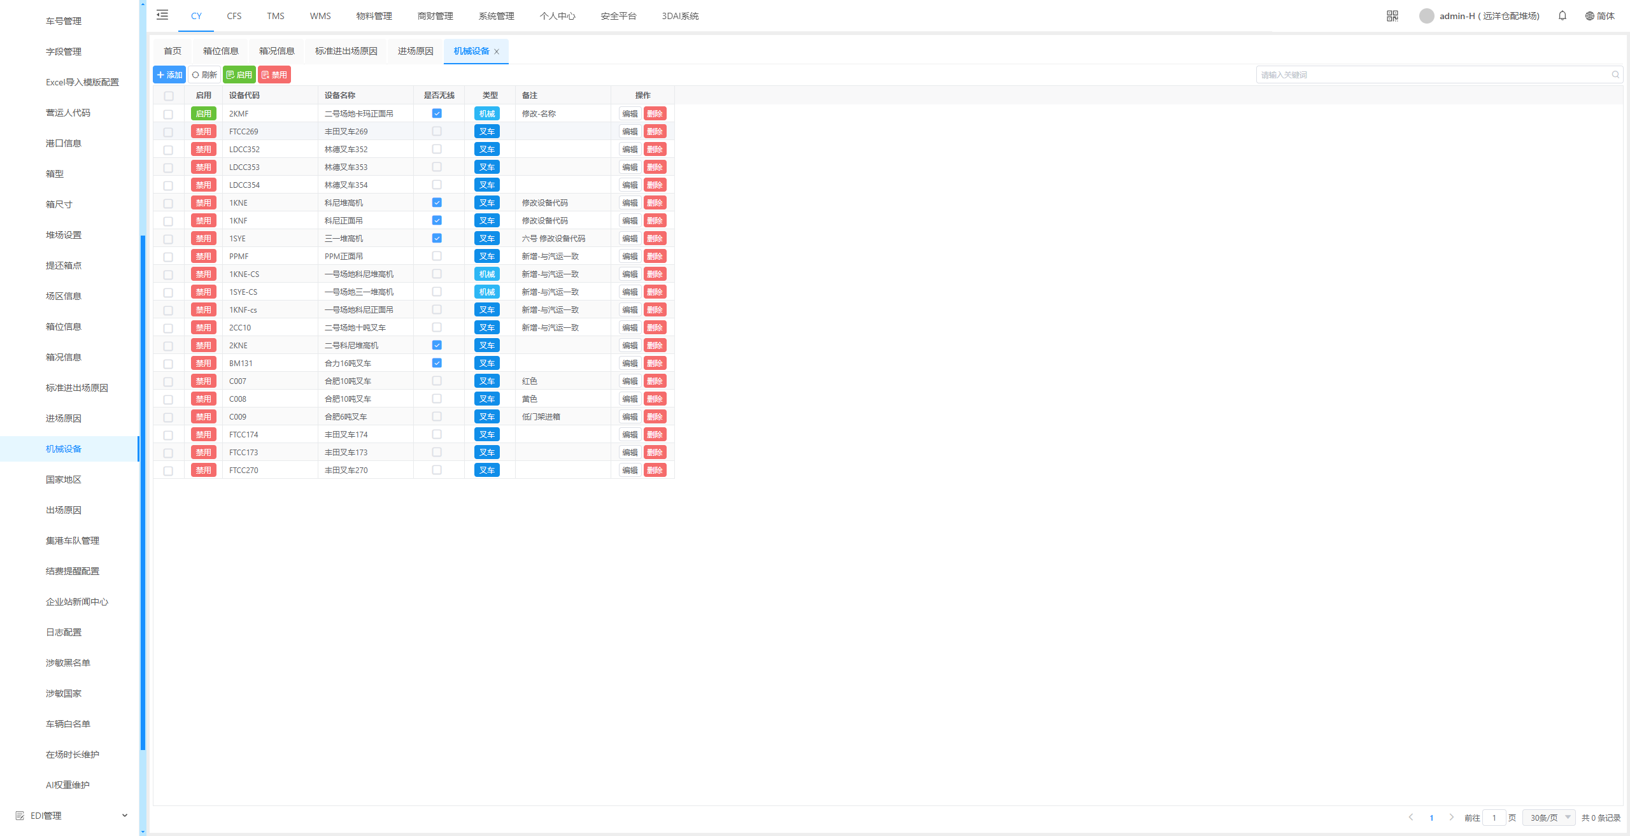Click the search magnifier icon in keyword box
1630x836 pixels.
1615,75
